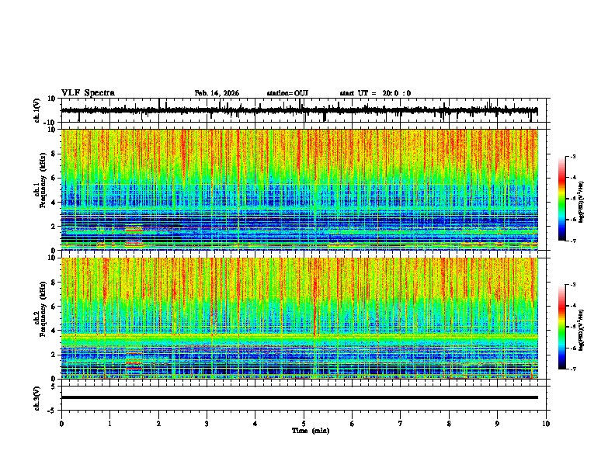This screenshot has height=475, width=615.
Task: Click the ch.3 flat voltage trace
Action: pyautogui.click(x=299, y=397)
